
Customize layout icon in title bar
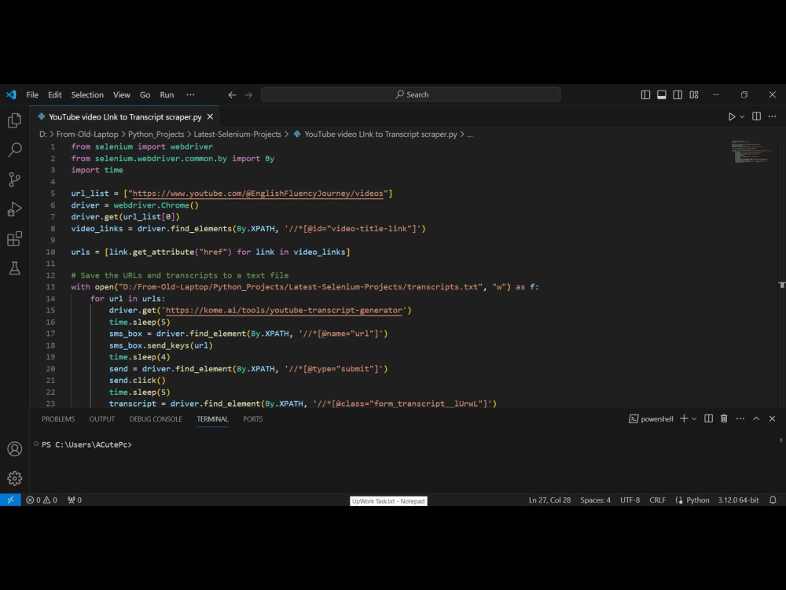click(694, 94)
